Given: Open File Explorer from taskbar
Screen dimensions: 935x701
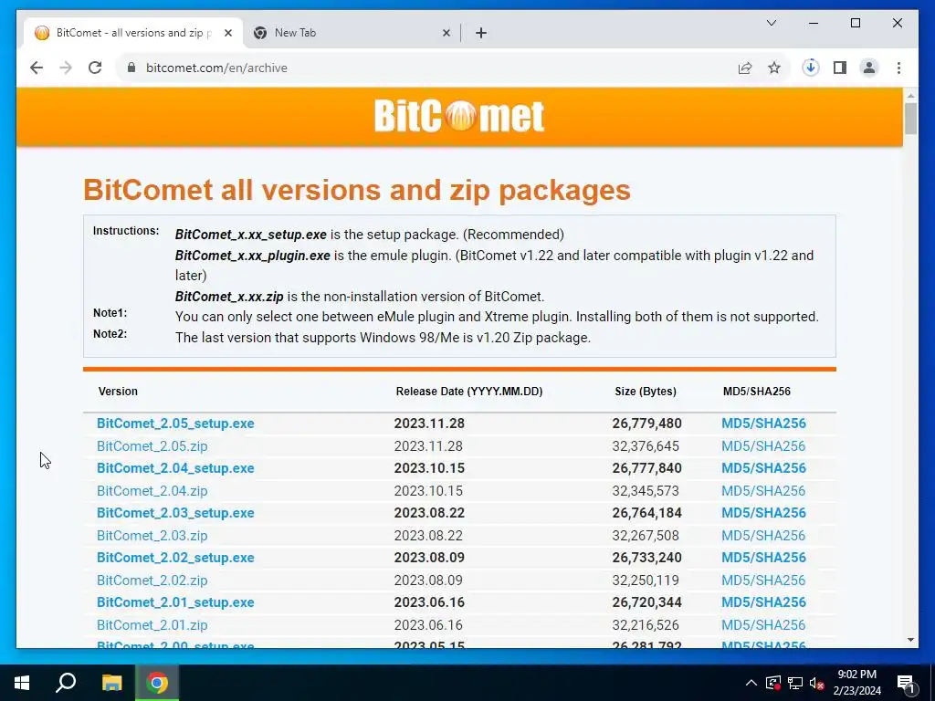Looking at the screenshot, I should pos(111,683).
